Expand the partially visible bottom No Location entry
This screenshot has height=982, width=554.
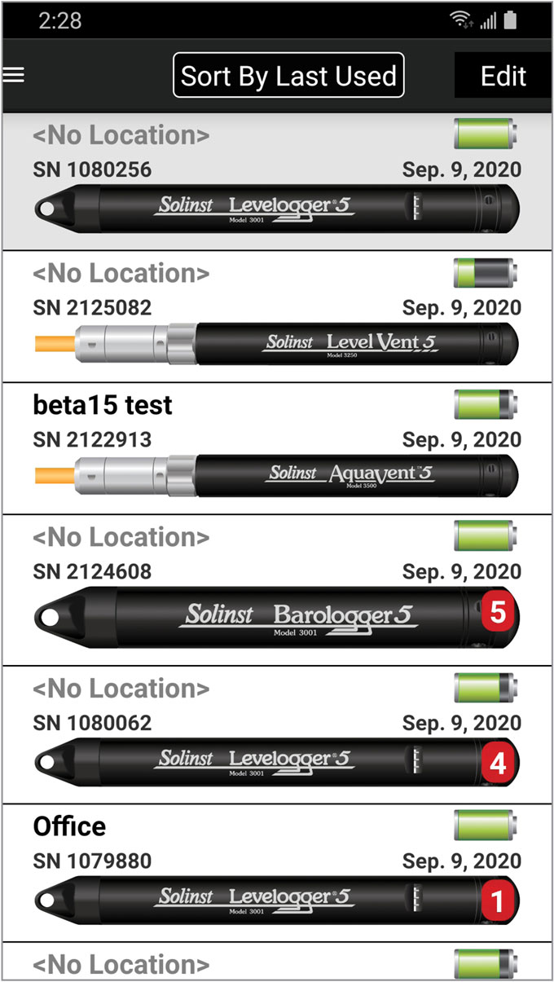tap(244, 965)
